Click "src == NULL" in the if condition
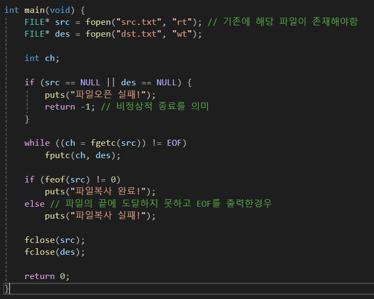Screen dimensions: 374x299 [73, 83]
